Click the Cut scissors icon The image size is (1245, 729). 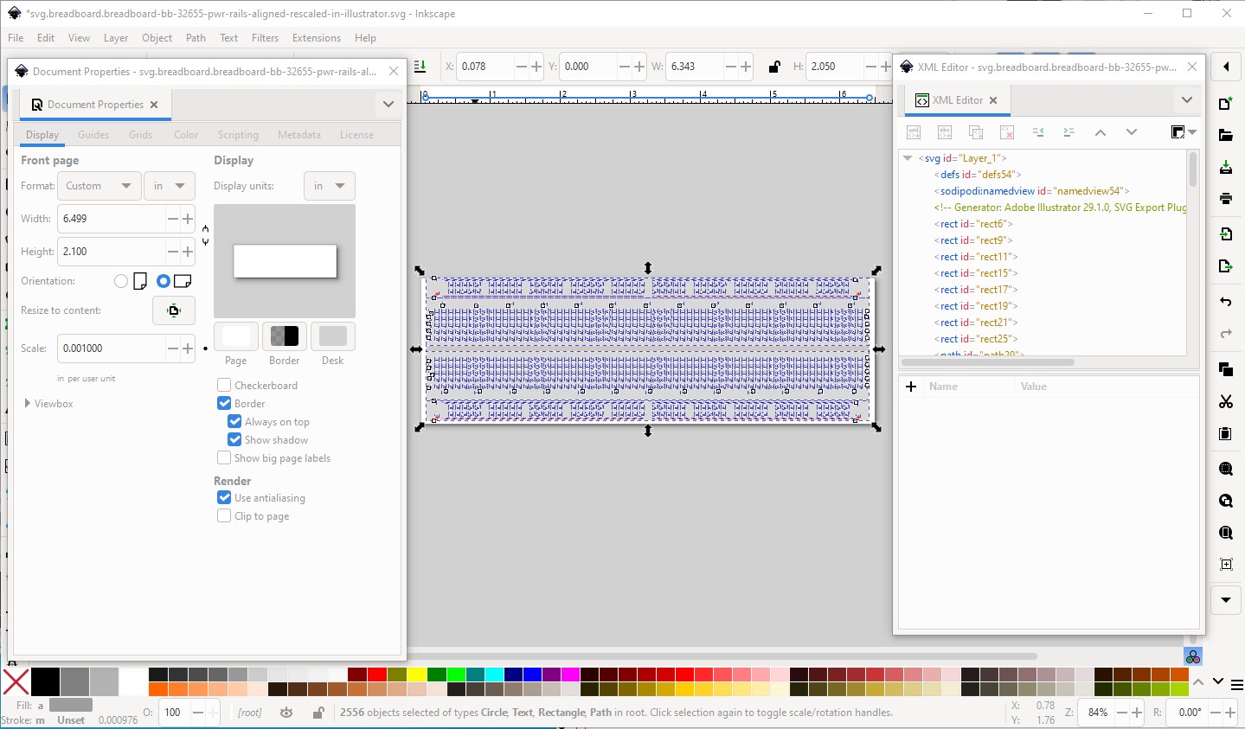(1226, 401)
